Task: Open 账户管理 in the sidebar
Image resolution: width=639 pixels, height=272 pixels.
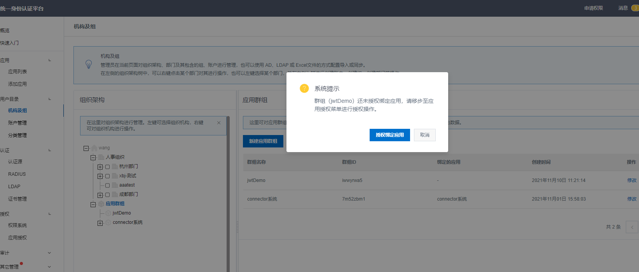Action: click(17, 123)
